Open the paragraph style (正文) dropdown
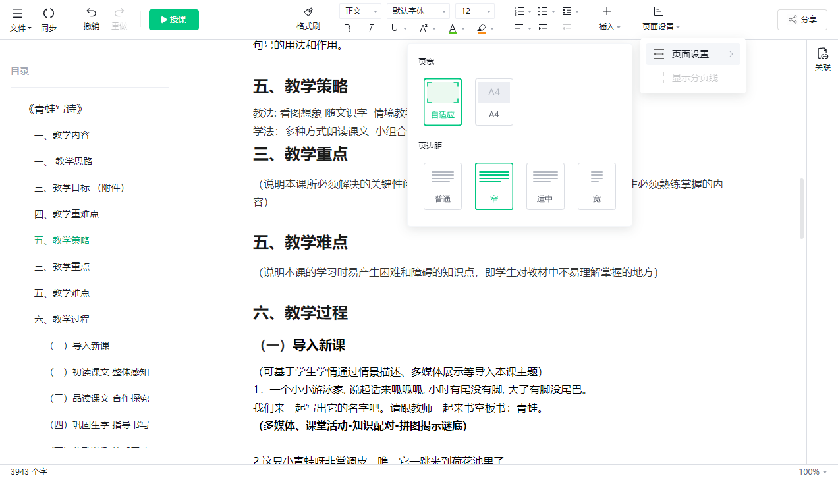Viewport: 838px width, 480px height. [x=360, y=11]
